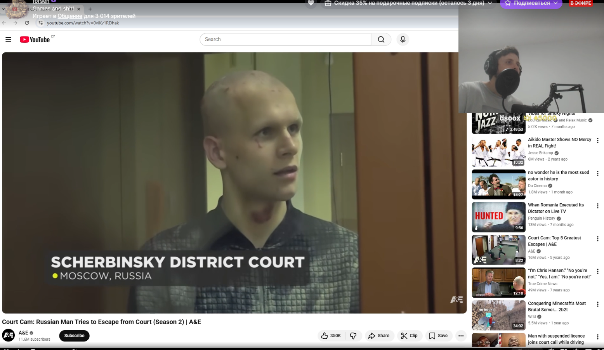Click the main video player to pause
This screenshot has height=350, width=604.
[x=234, y=183]
